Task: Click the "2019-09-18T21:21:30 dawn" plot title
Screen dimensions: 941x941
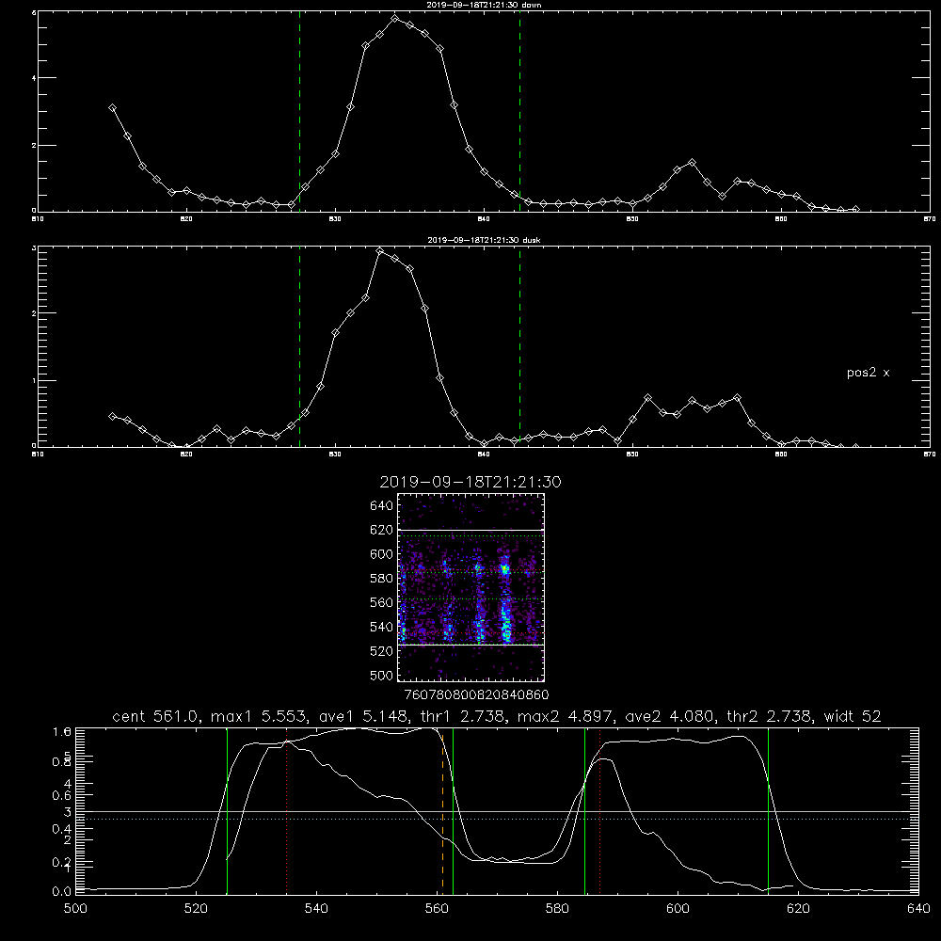Action: 484,5
